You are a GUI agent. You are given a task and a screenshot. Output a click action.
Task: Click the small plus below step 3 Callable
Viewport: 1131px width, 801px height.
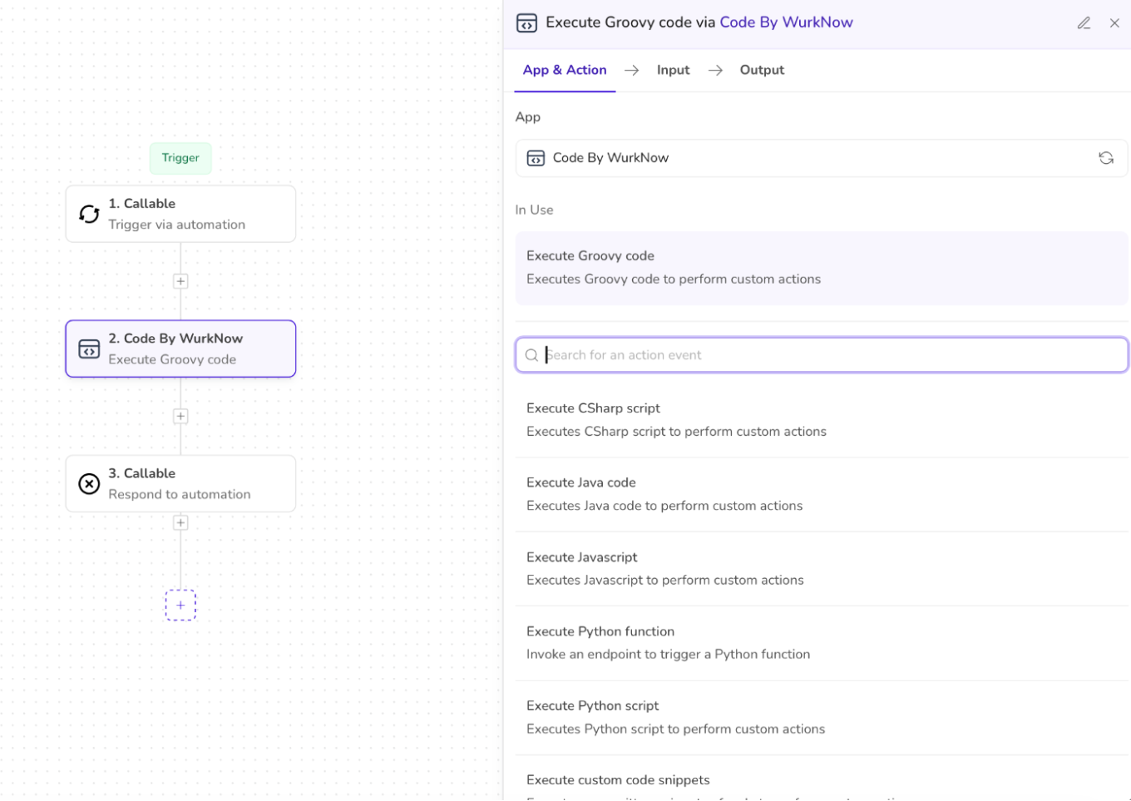point(180,522)
